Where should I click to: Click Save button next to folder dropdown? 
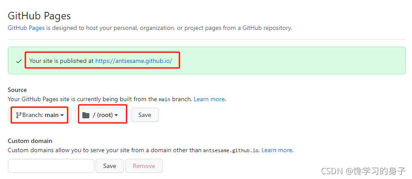point(145,115)
